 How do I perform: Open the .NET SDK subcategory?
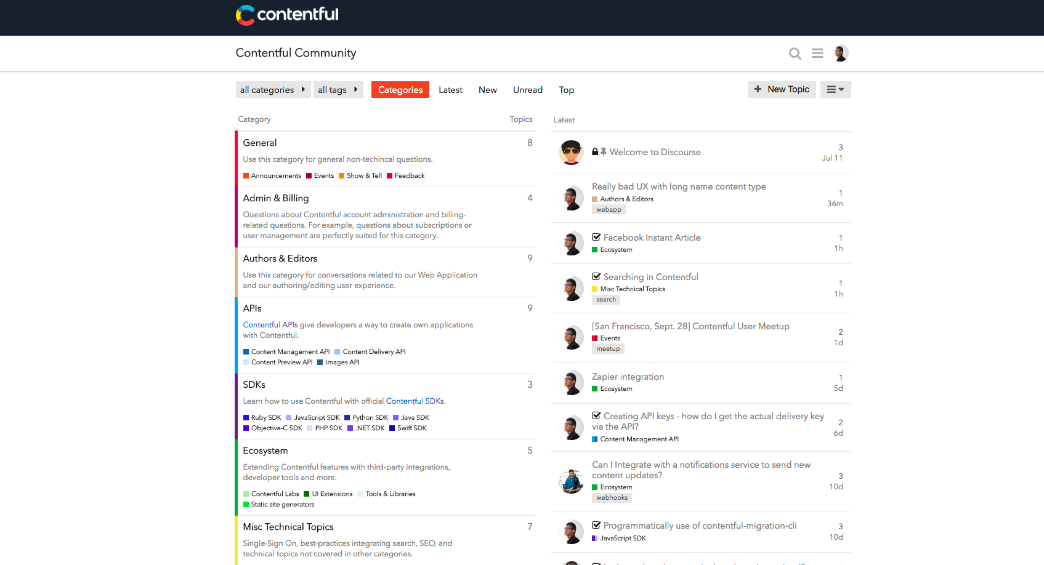pyautogui.click(x=366, y=428)
